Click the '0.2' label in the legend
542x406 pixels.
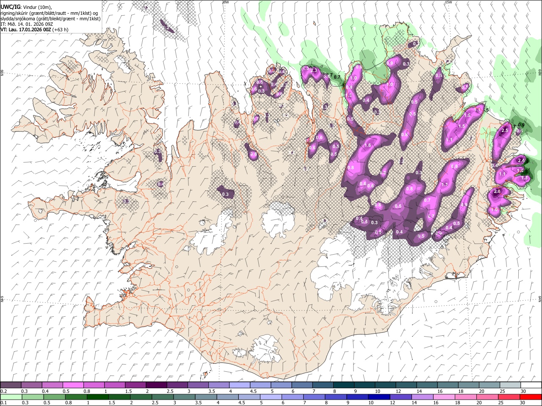pos(4,392)
